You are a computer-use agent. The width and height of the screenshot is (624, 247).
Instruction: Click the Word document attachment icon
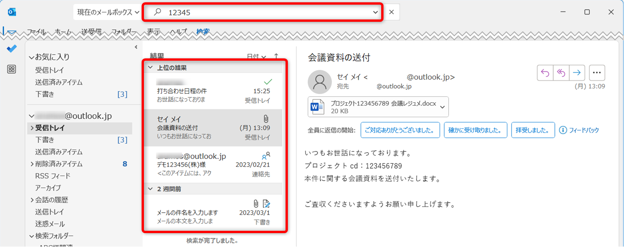317,108
